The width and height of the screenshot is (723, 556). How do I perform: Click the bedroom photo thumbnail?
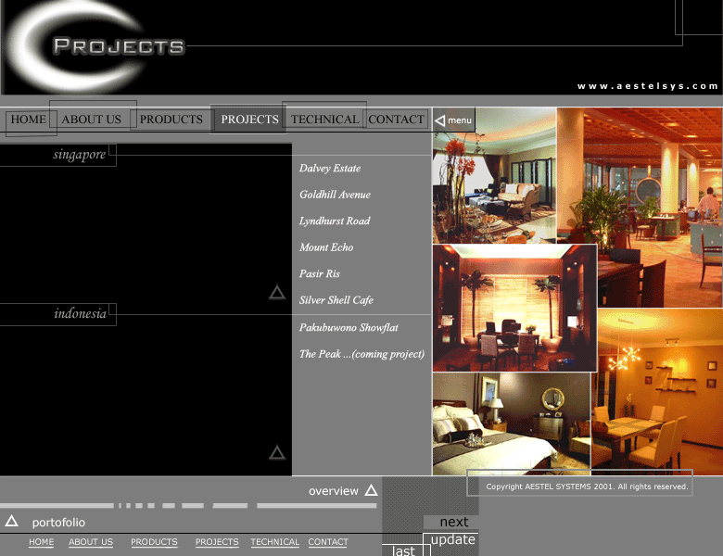511,423
